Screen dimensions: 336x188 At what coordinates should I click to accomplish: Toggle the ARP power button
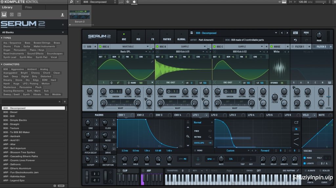[143, 171]
